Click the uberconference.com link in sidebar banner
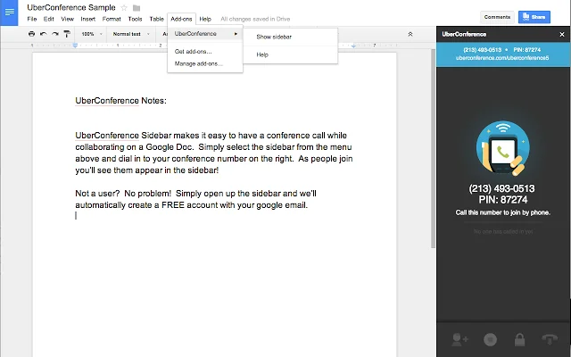571x357 pixels. click(502, 58)
